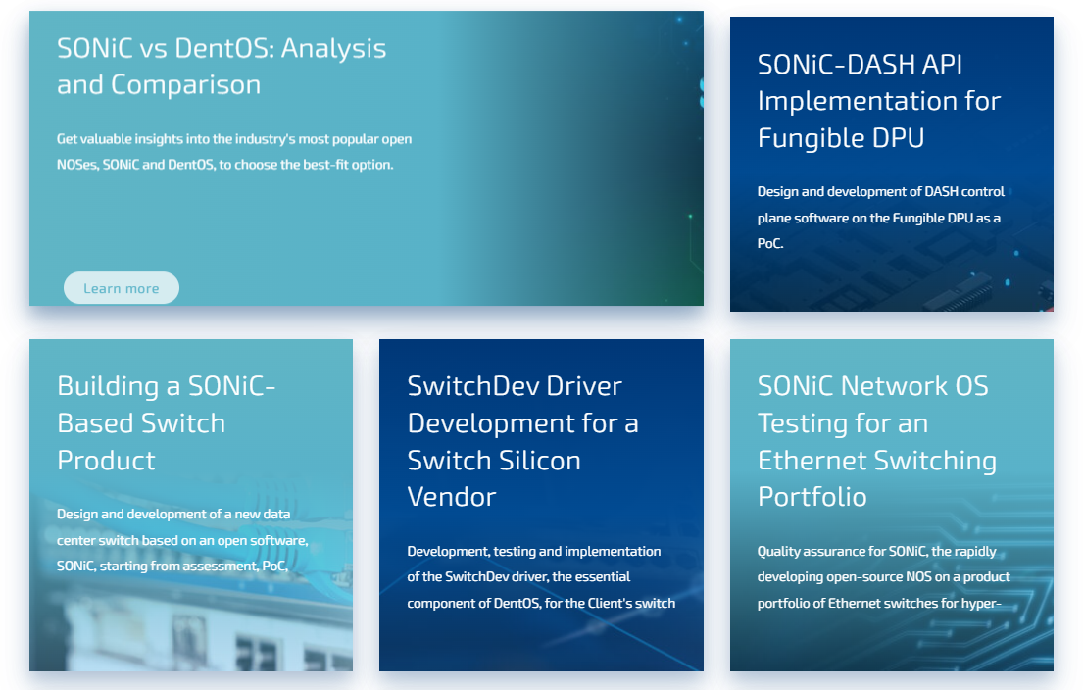Viewport: 1083px width, 690px height.
Task: Click the text line 'SONiC, starting from assessment, PoC,'
Action: pos(172,566)
